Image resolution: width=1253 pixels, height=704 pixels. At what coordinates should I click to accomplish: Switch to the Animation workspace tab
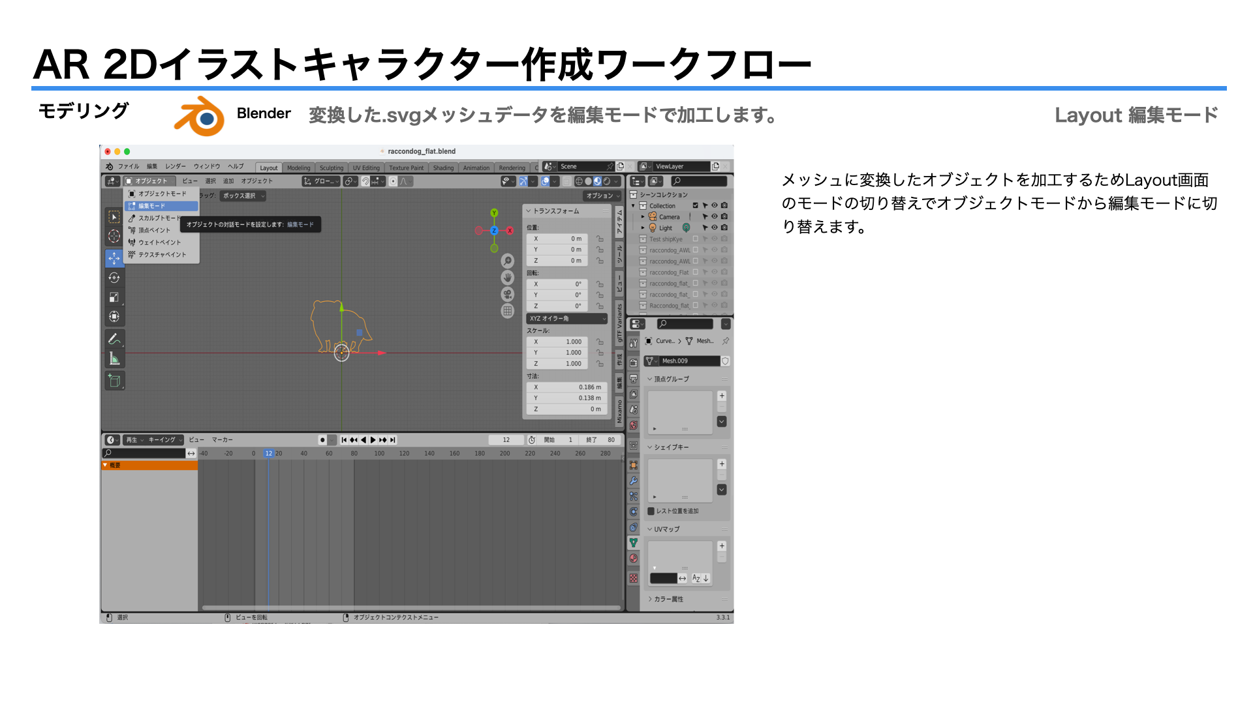click(476, 168)
